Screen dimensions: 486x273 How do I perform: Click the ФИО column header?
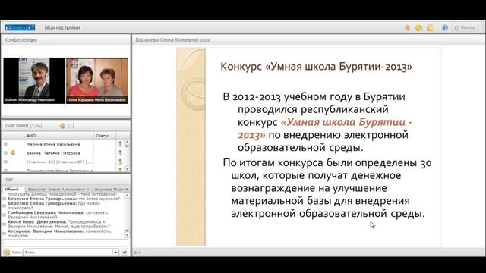[58, 136]
